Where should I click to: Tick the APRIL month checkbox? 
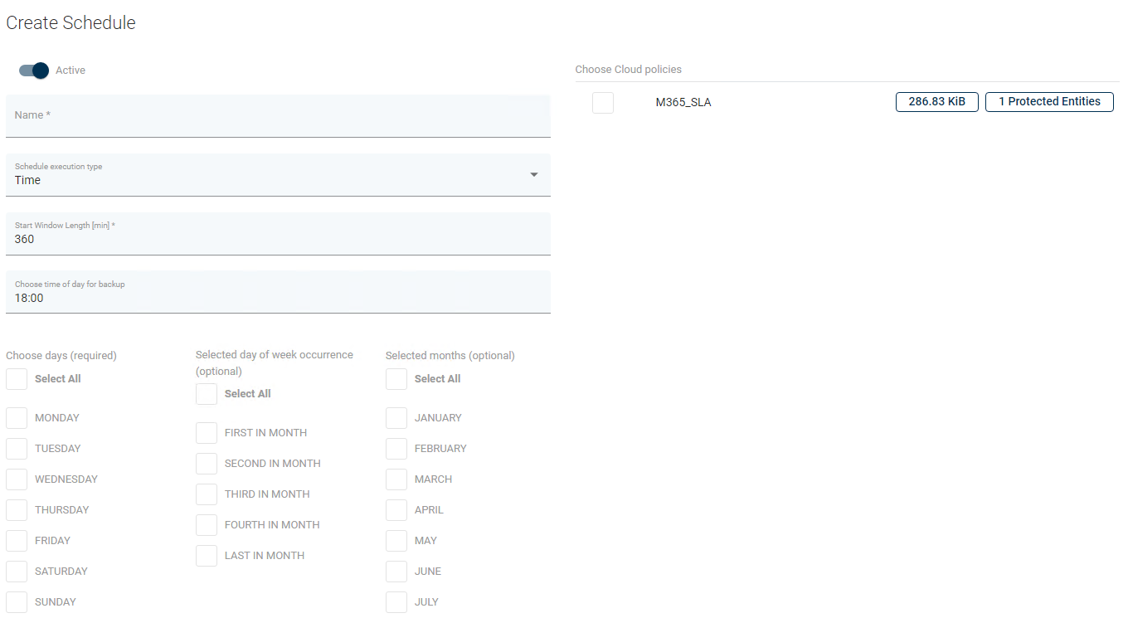pos(396,510)
